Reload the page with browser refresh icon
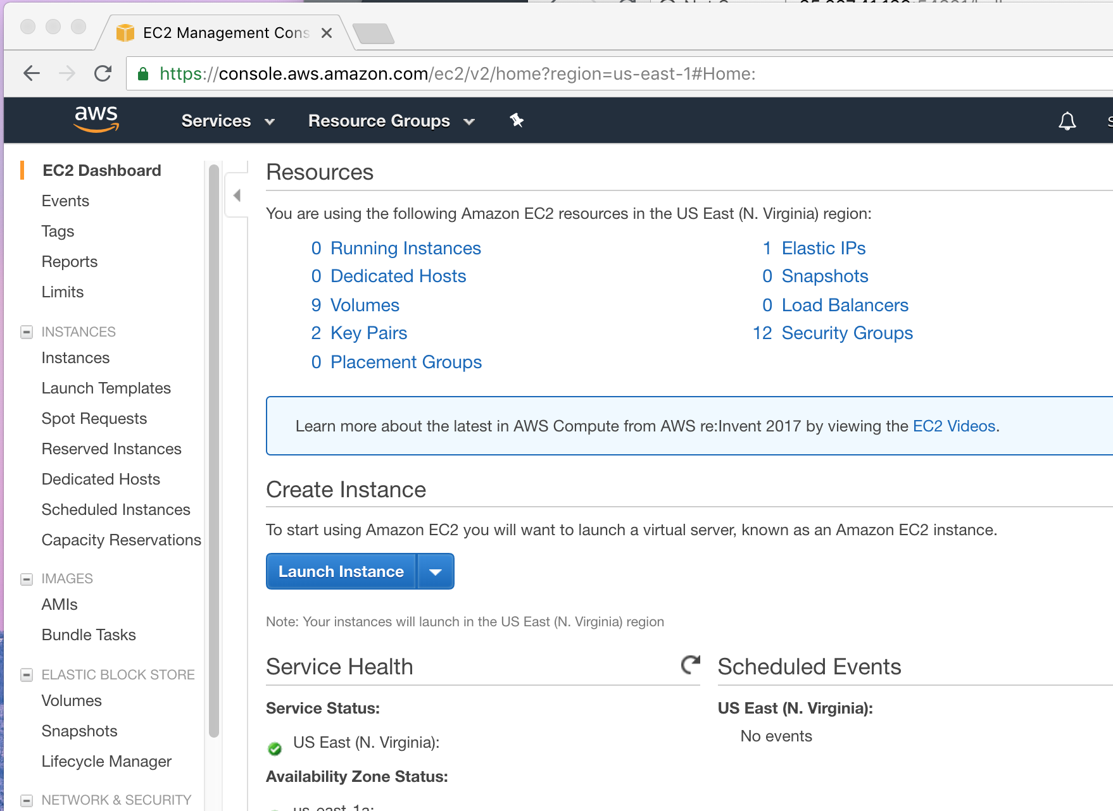 click(103, 74)
